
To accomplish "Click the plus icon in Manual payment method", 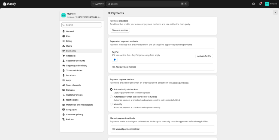I will [x=114, y=129].
